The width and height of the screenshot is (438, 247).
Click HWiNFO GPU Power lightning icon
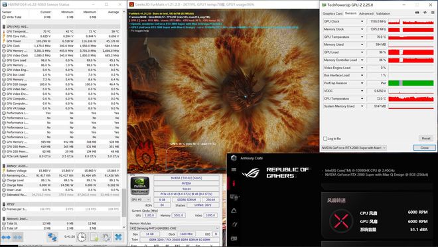pos(4,41)
